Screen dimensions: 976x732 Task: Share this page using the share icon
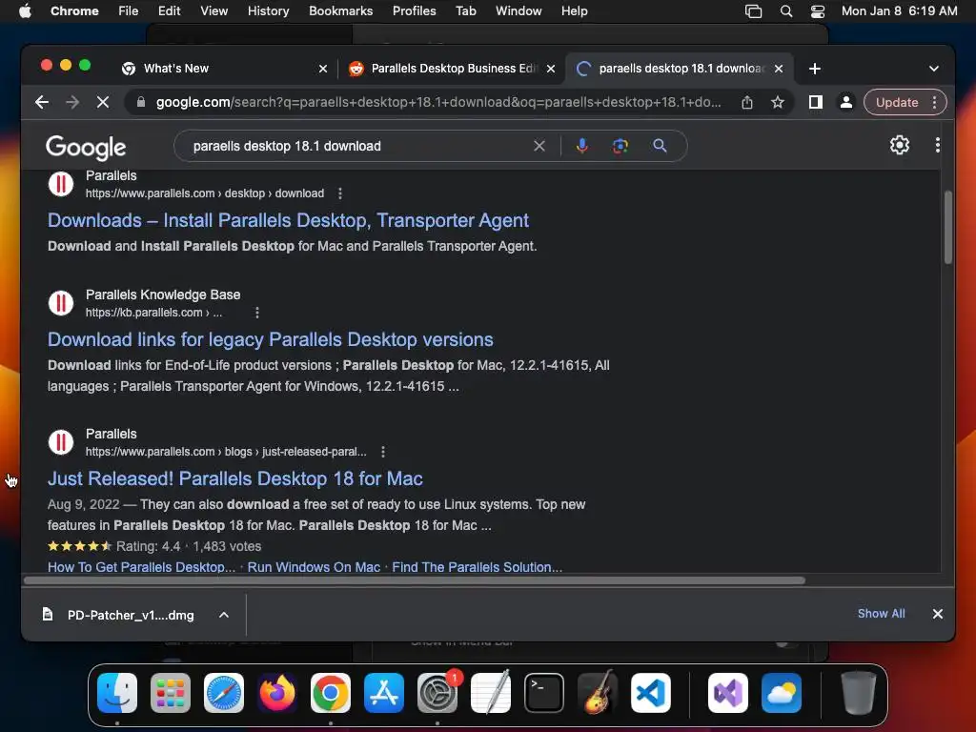coord(747,102)
